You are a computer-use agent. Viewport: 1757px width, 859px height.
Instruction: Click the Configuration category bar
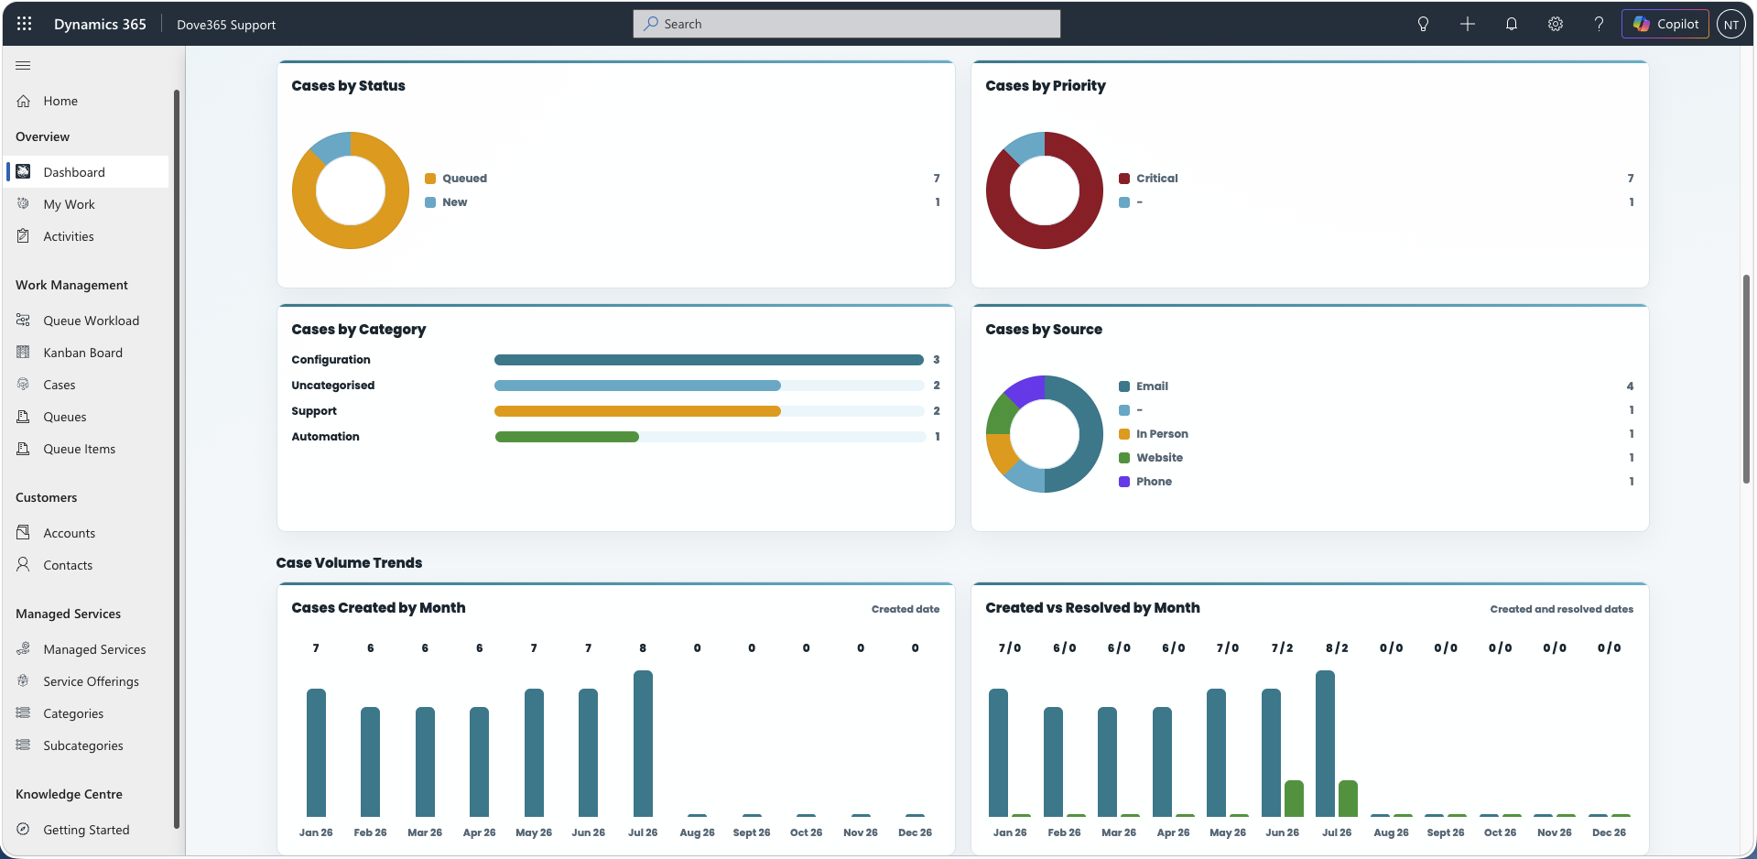[x=709, y=360]
